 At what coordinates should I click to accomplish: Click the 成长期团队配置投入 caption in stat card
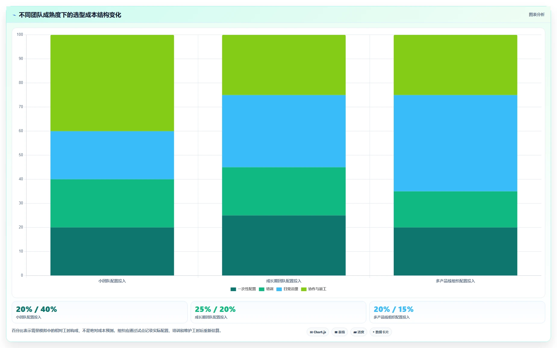pos(211,317)
